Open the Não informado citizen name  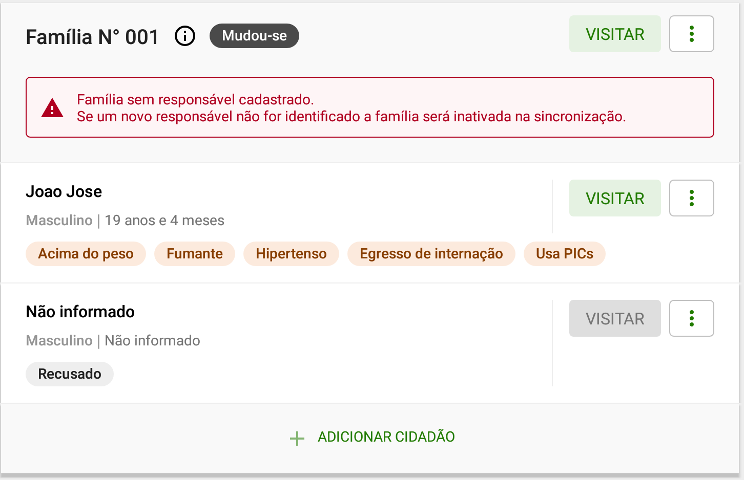(x=80, y=312)
